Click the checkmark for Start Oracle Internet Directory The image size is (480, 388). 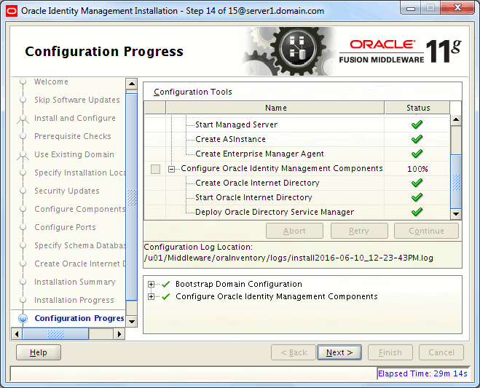pos(417,197)
